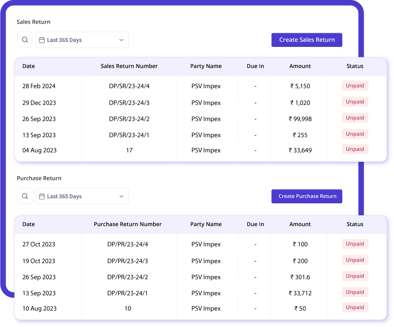
Task: Click the search icon above the Purchase Return table
Action: tap(25, 196)
